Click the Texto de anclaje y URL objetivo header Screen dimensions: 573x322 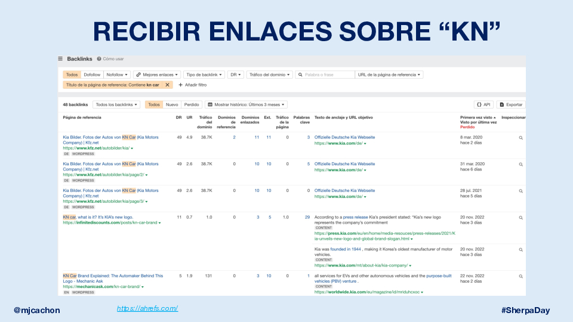pos(344,117)
